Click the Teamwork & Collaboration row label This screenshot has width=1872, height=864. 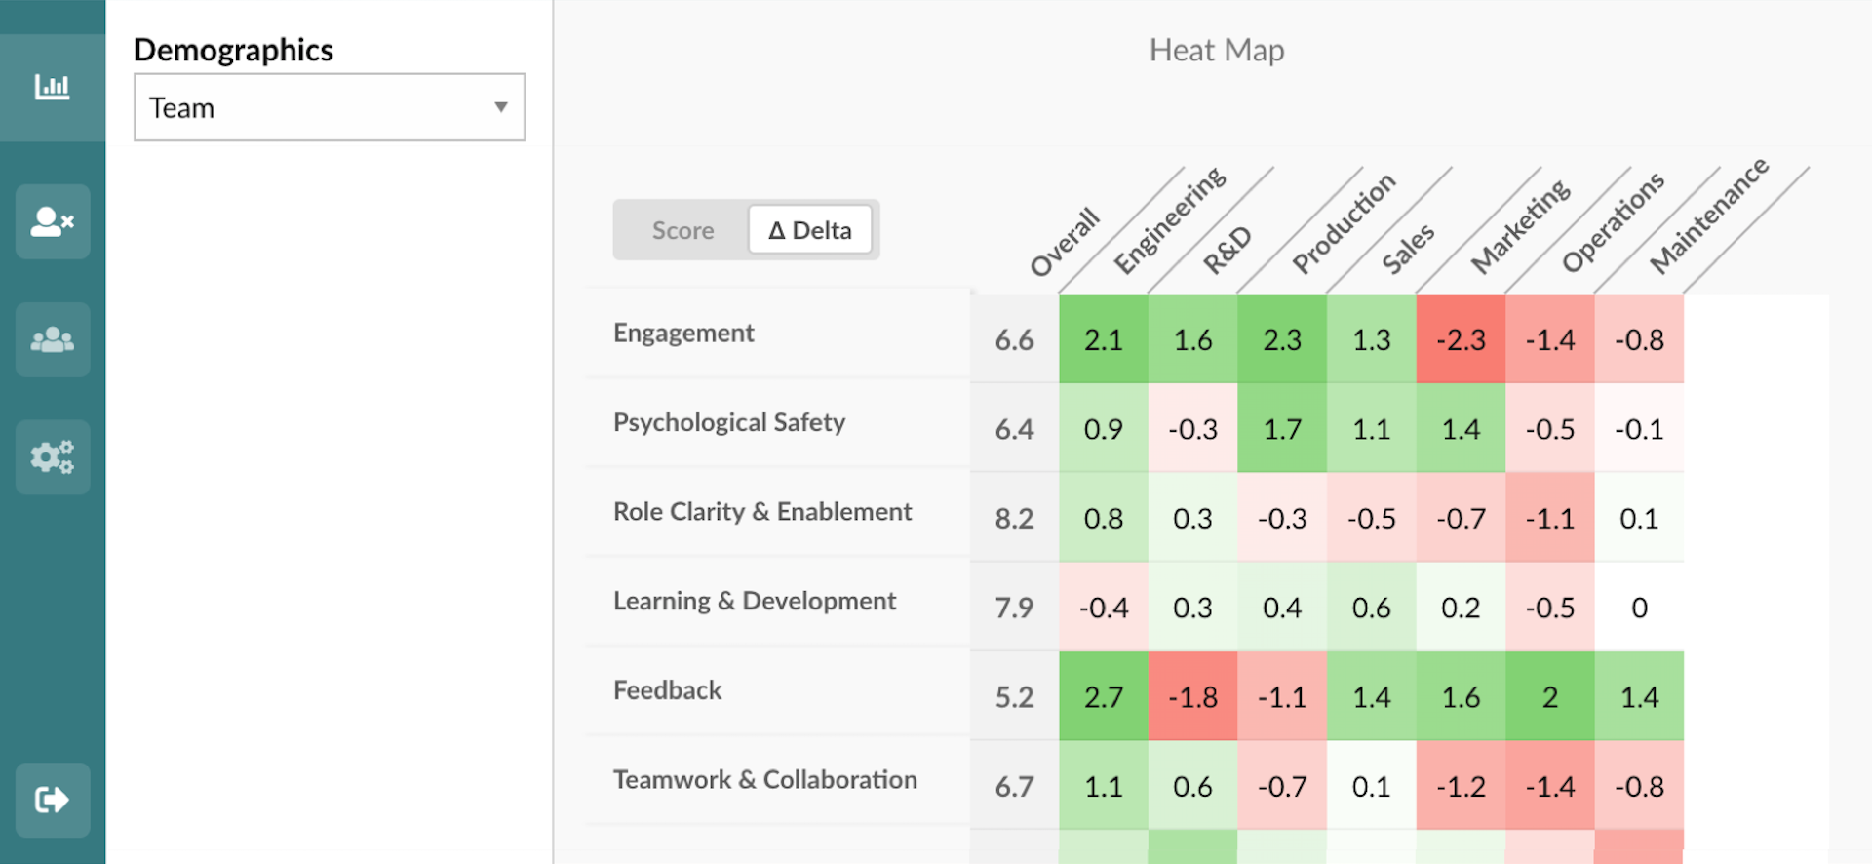[x=764, y=780]
